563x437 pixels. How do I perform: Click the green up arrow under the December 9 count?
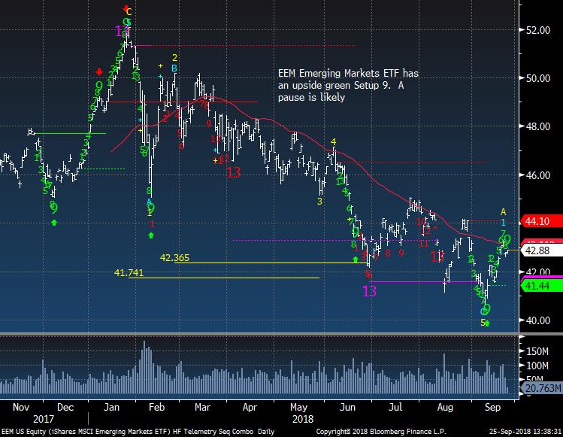click(x=53, y=222)
